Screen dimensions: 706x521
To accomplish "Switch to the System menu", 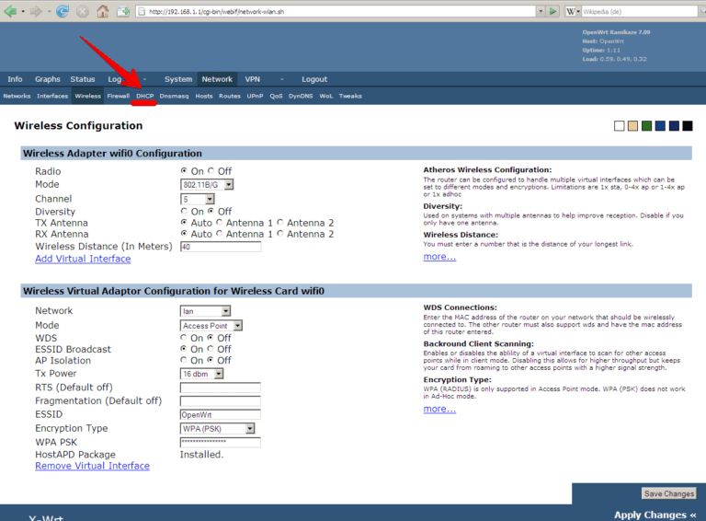I will coord(178,79).
